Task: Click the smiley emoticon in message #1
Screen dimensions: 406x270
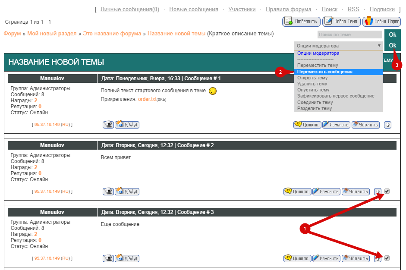Action: [212, 91]
